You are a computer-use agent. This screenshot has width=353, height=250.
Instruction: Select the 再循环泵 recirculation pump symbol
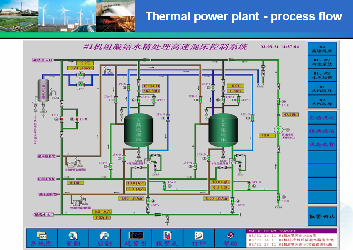click(x=278, y=129)
